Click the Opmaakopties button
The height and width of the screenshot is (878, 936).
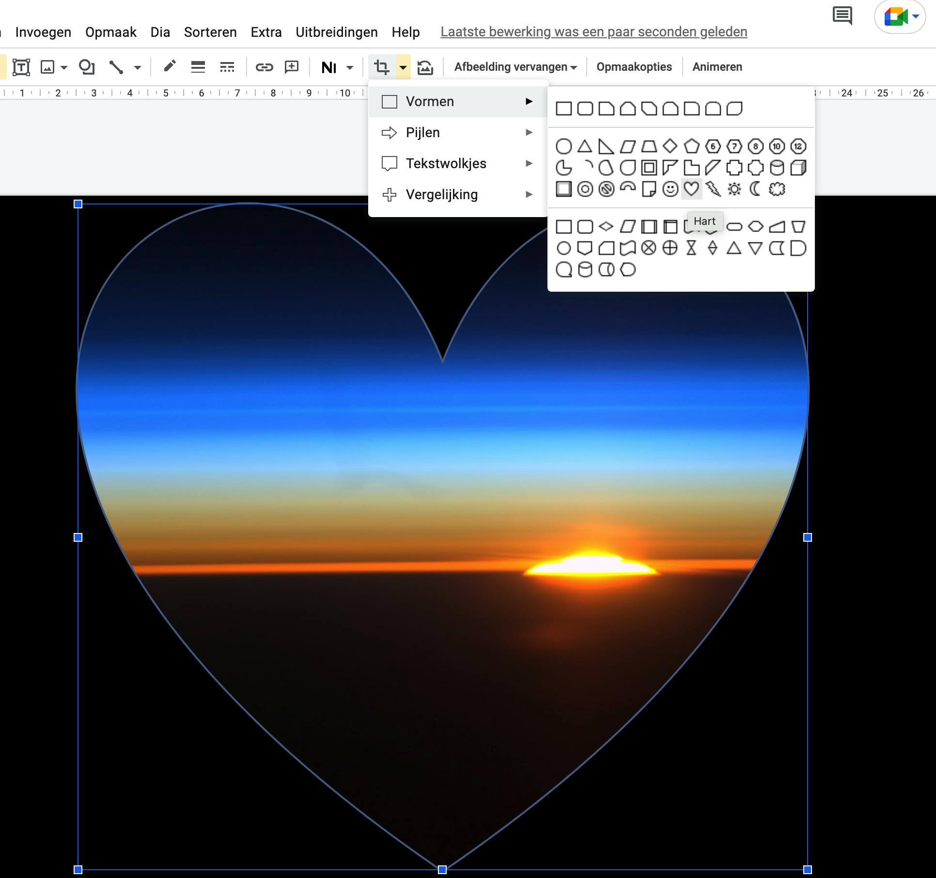(x=634, y=67)
